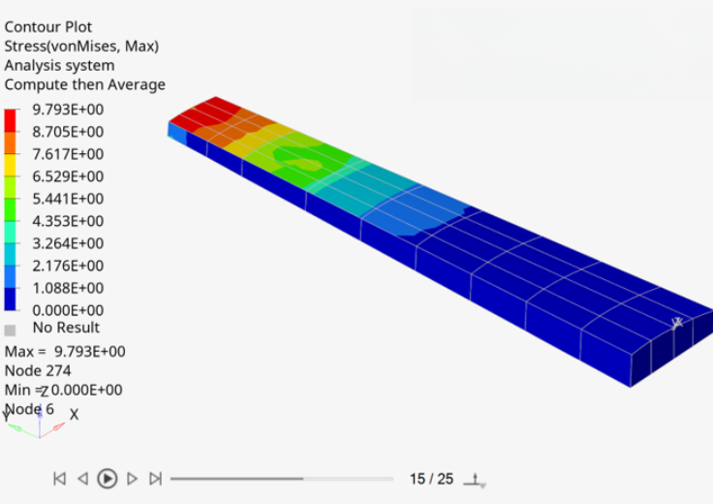
Task: Click the gray No Result swatch
Action: click(x=10, y=331)
